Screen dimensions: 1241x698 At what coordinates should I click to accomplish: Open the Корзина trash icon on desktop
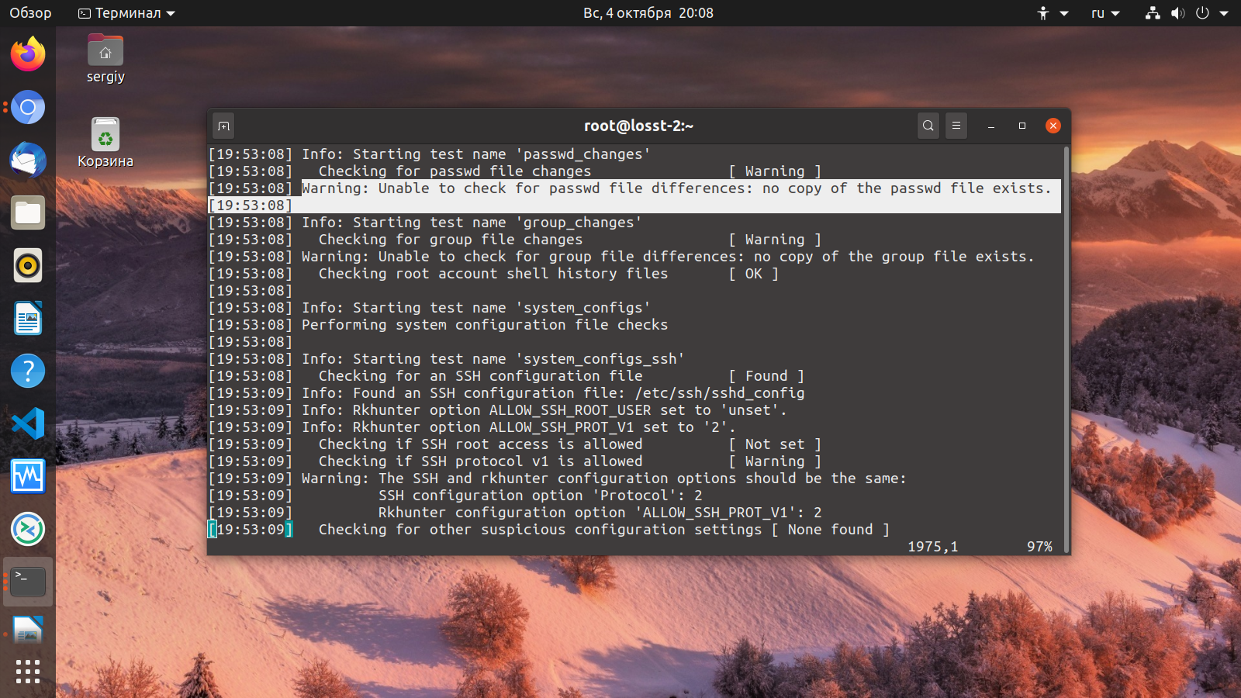point(105,143)
